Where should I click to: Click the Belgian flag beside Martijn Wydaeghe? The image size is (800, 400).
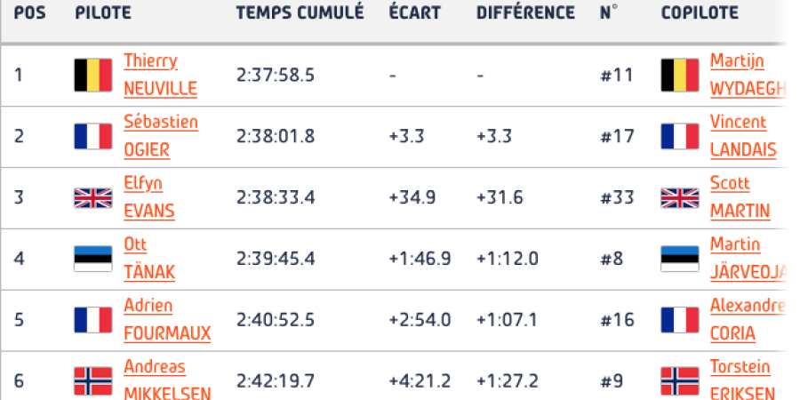[680, 75]
